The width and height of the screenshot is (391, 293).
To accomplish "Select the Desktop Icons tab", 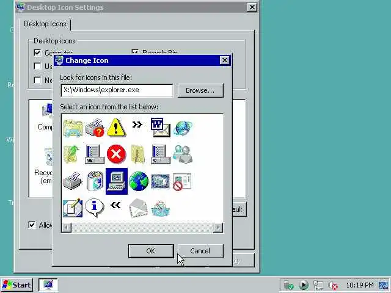I will [45, 24].
